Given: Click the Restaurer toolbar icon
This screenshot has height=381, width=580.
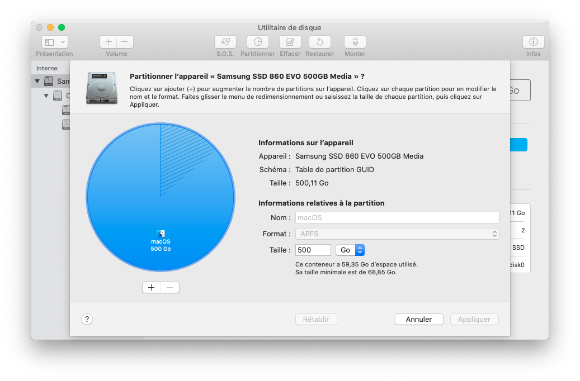Looking at the screenshot, I should click(319, 42).
